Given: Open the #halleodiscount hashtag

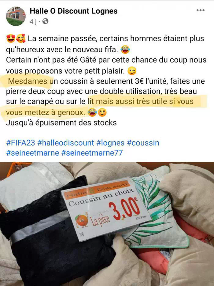Looking at the screenshot, I should click(66, 143).
